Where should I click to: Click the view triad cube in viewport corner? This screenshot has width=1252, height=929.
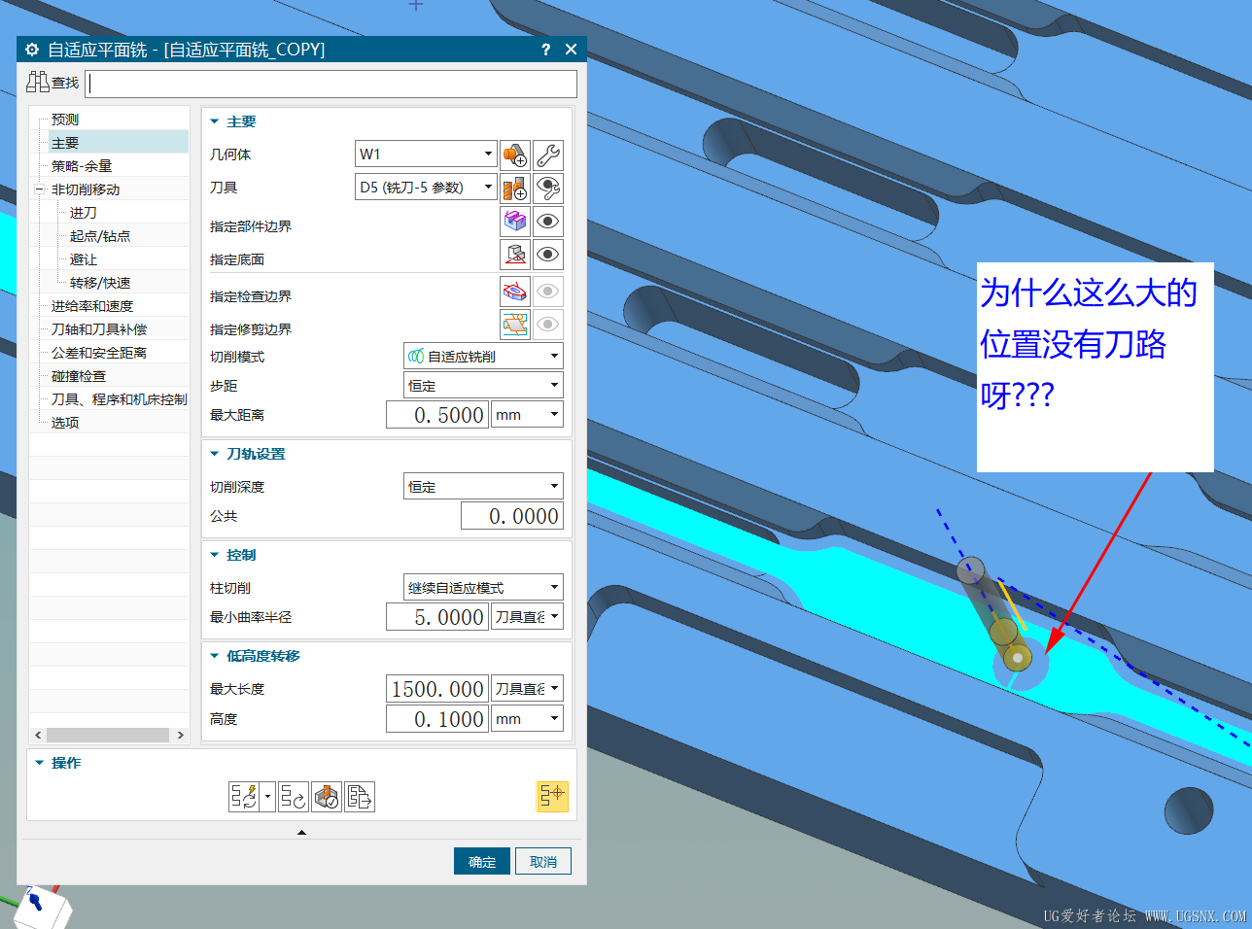(x=43, y=908)
